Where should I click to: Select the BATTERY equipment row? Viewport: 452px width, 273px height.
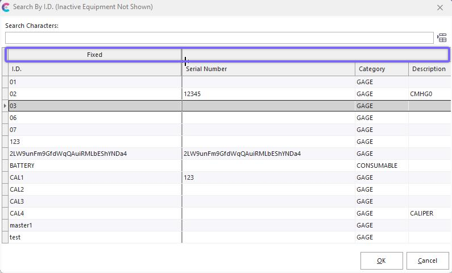click(x=94, y=166)
